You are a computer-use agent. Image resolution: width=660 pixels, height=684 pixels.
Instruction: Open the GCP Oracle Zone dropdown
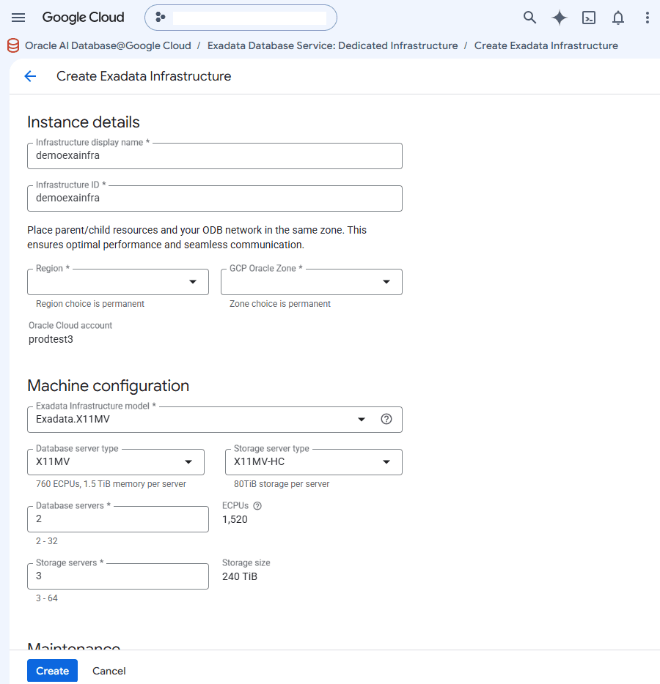[312, 282]
